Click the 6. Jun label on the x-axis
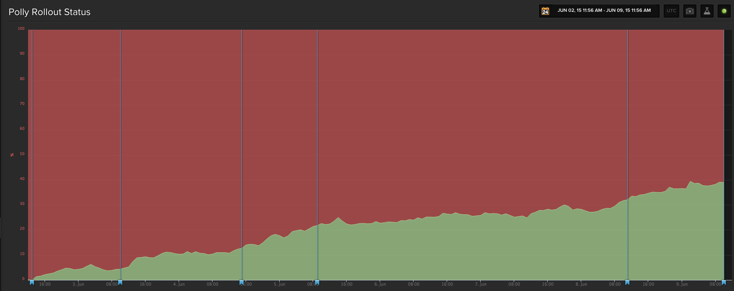The image size is (734, 291). coord(380,284)
